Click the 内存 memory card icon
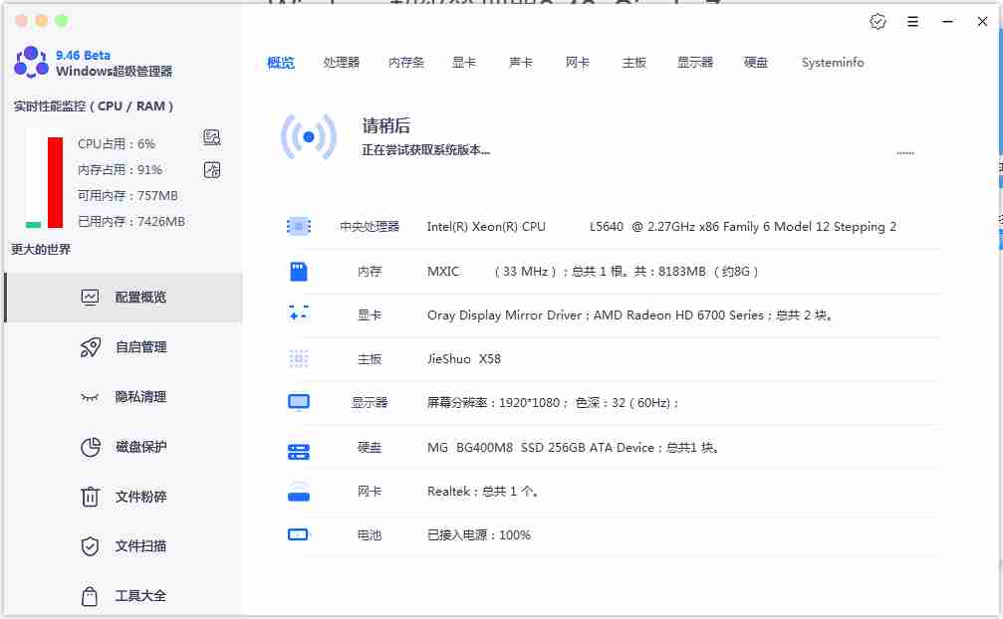The width and height of the screenshot is (1003, 619). pos(299,272)
